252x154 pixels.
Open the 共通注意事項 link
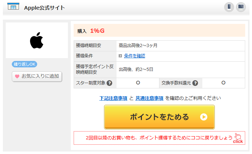pos(149,98)
